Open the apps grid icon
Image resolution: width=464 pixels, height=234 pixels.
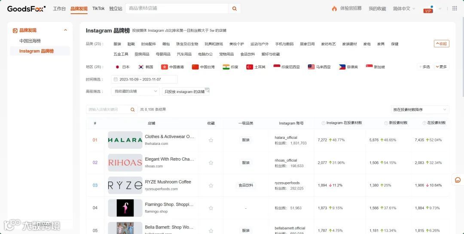coord(455,9)
